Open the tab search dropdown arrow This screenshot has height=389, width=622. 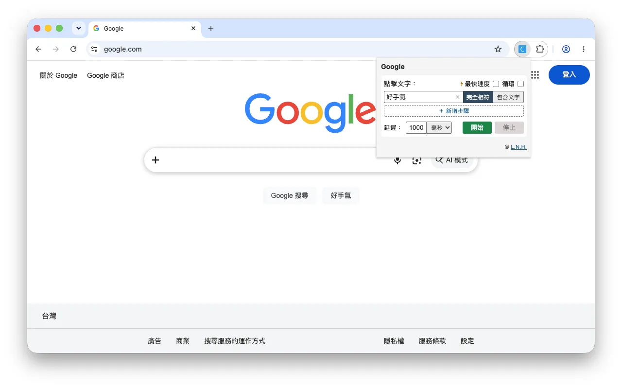79,28
